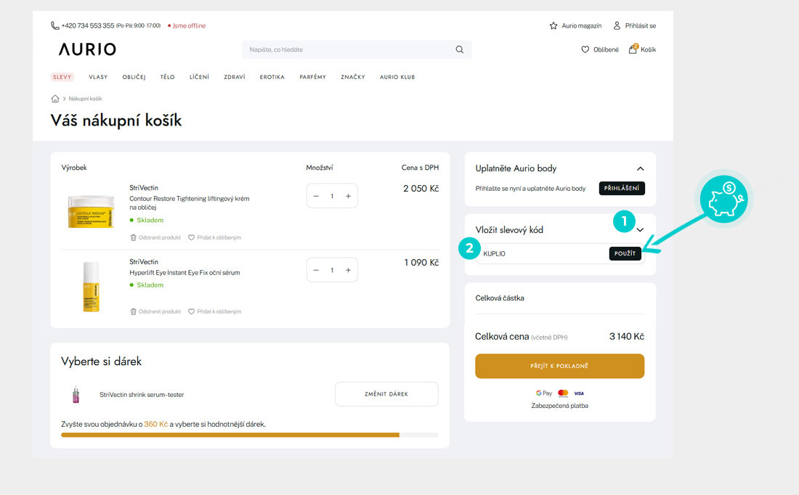Open the PARFÉMY menu category
799x495 pixels.
coord(312,77)
